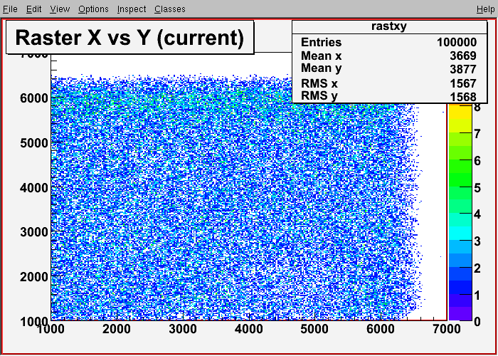Click the RMS x 1567 stats row

click(x=389, y=83)
